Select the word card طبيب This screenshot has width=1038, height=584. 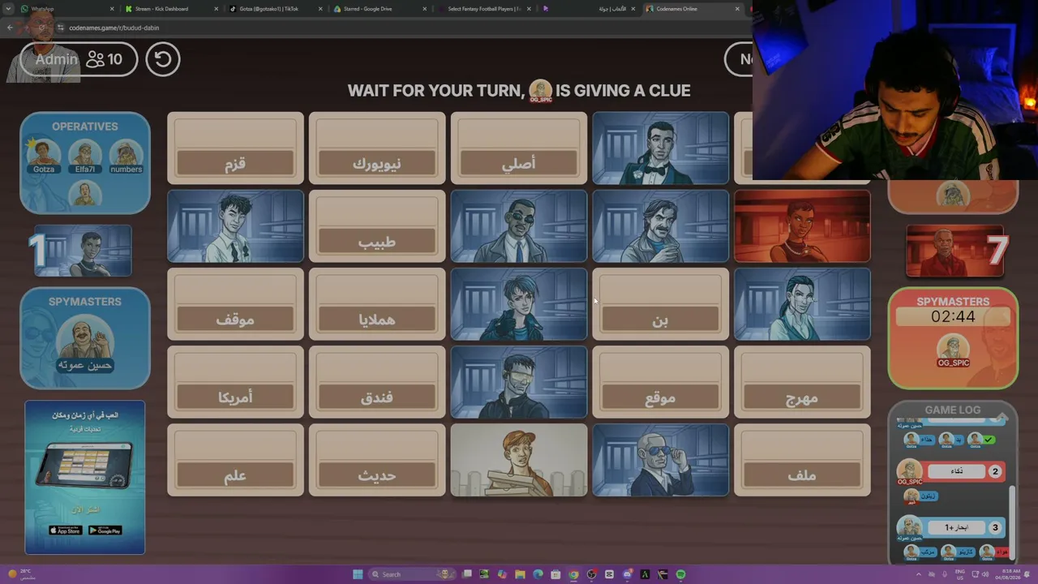pos(377,226)
